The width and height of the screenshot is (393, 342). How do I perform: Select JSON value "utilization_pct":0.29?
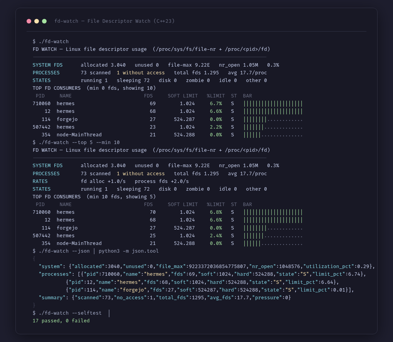click(336, 267)
